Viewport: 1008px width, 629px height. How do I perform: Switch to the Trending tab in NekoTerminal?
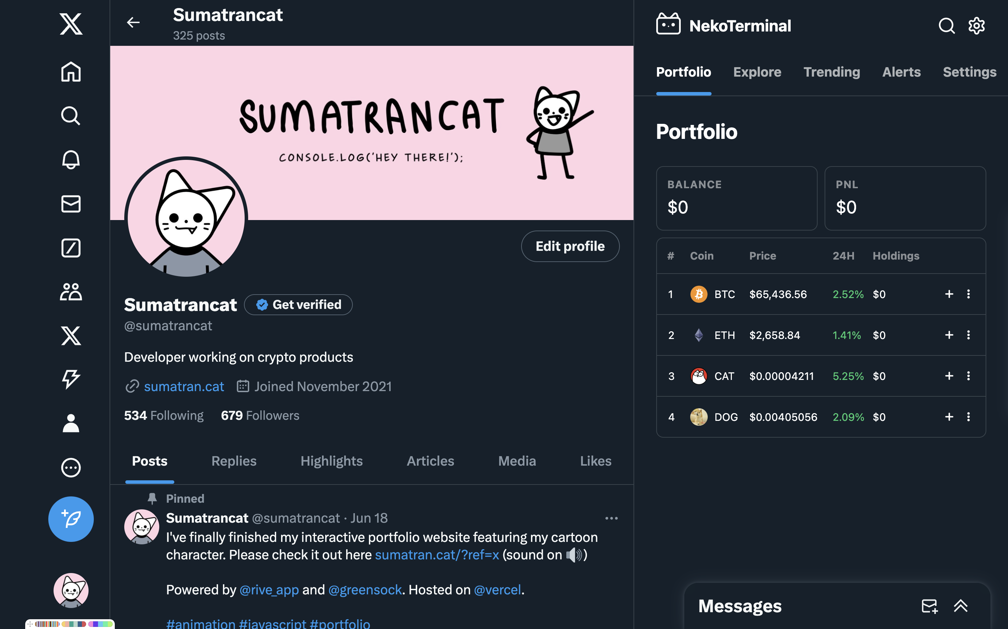point(831,72)
